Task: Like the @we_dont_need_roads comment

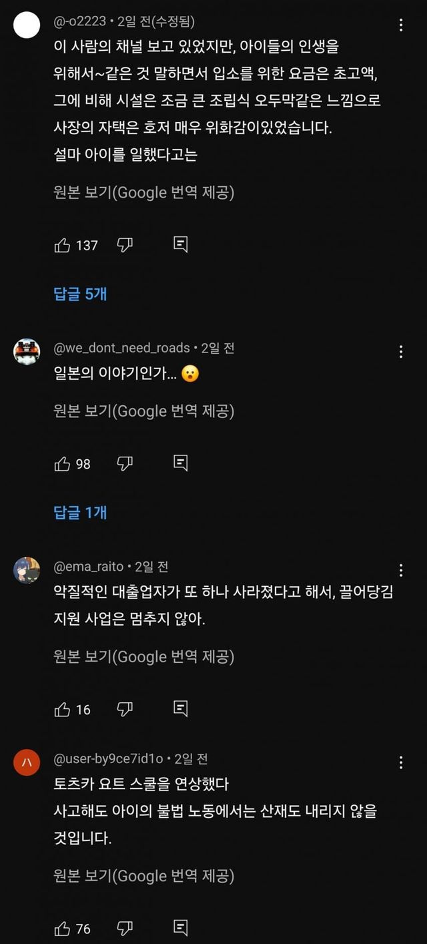Action: click(62, 463)
